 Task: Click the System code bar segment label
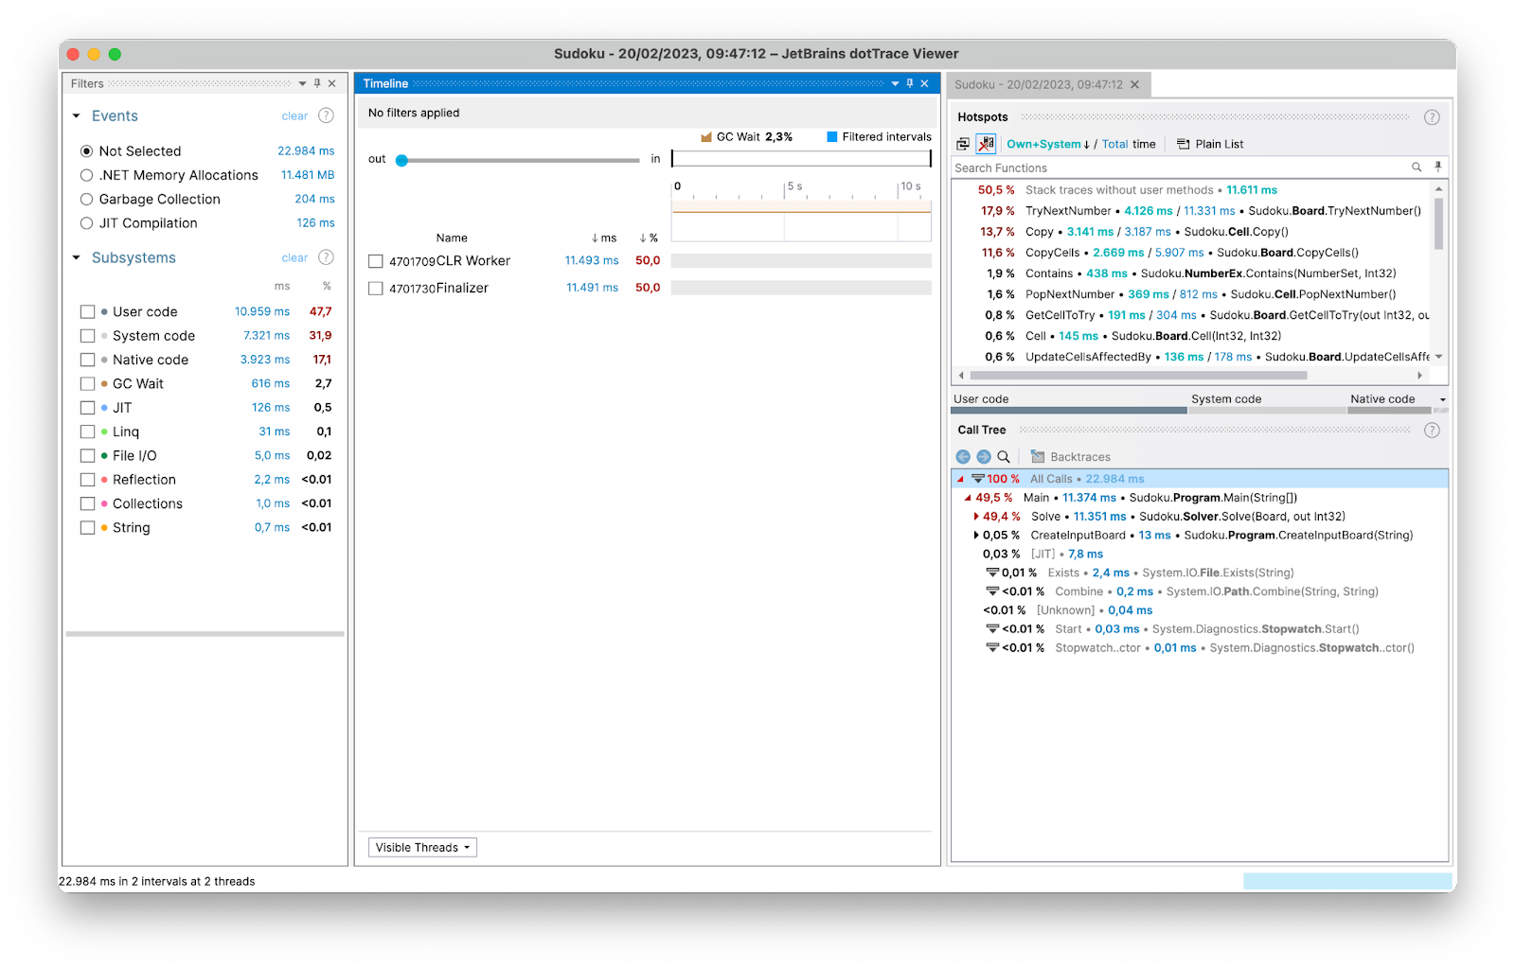point(1226,399)
